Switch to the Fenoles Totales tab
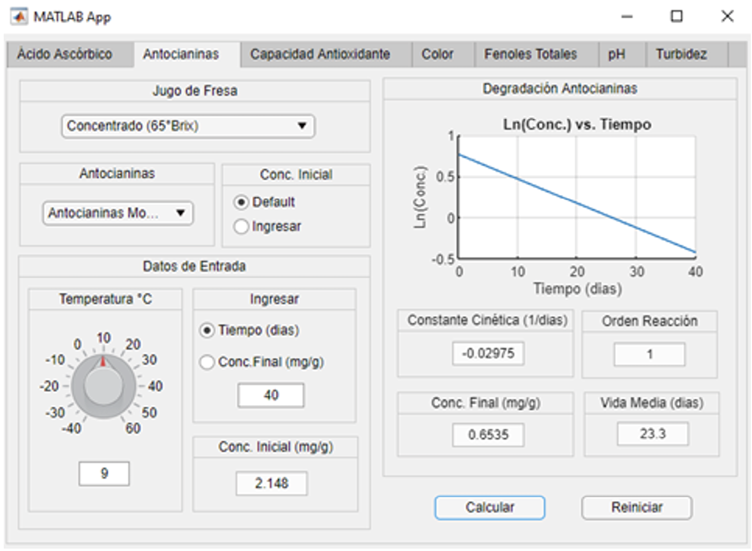752x551 pixels. click(x=530, y=54)
